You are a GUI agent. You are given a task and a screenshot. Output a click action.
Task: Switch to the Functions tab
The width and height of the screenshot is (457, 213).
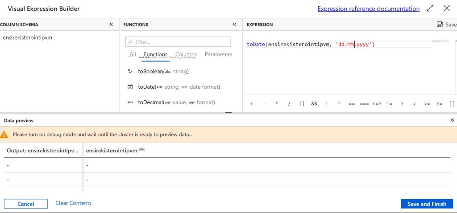pos(156,54)
